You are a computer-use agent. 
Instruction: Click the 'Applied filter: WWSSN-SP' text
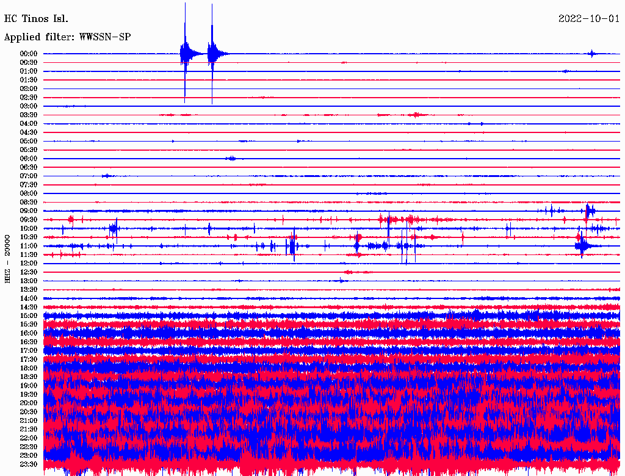67,37
